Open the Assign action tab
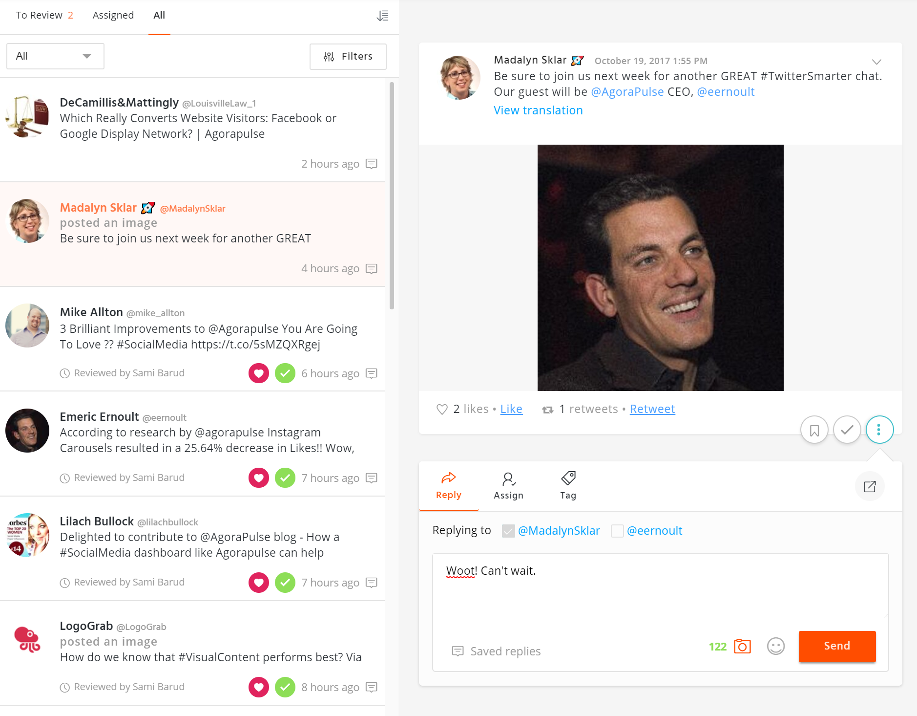Image resolution: width=917 pixels, height=716 pixels. [x=508, y=486]
